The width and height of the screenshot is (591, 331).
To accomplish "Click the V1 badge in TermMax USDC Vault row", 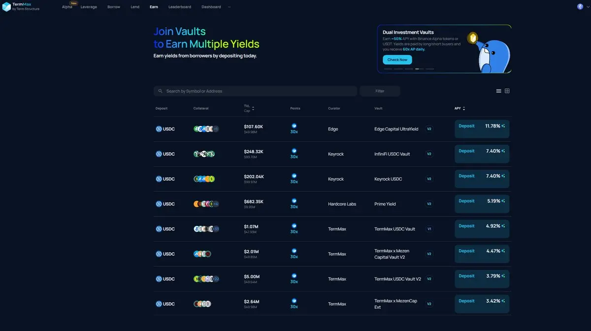I will (429, 229).
